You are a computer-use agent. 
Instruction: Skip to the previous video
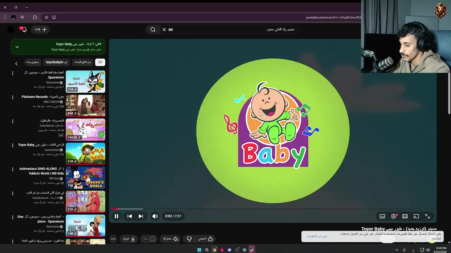point(130,216)
